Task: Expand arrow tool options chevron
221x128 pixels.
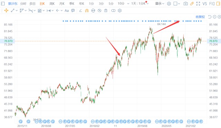Action: [x=61, y=11]
